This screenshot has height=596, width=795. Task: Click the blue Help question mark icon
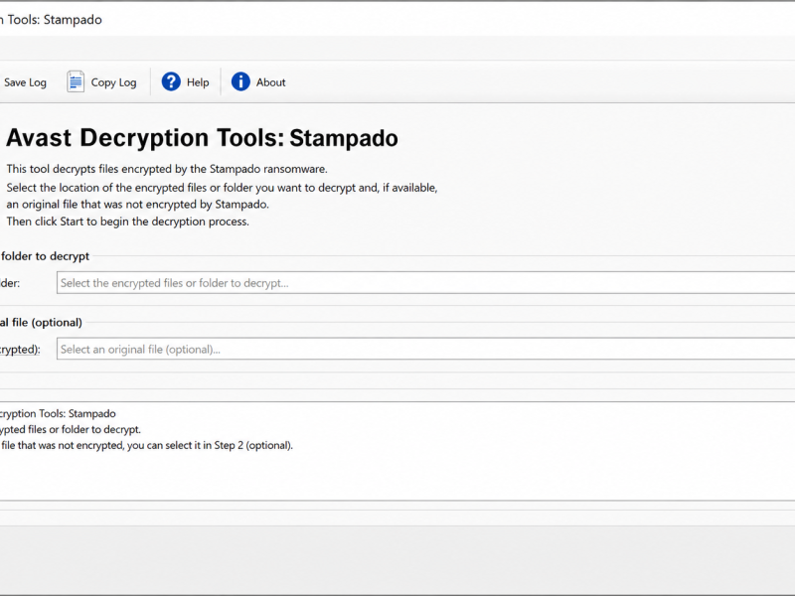pos(171,81)
